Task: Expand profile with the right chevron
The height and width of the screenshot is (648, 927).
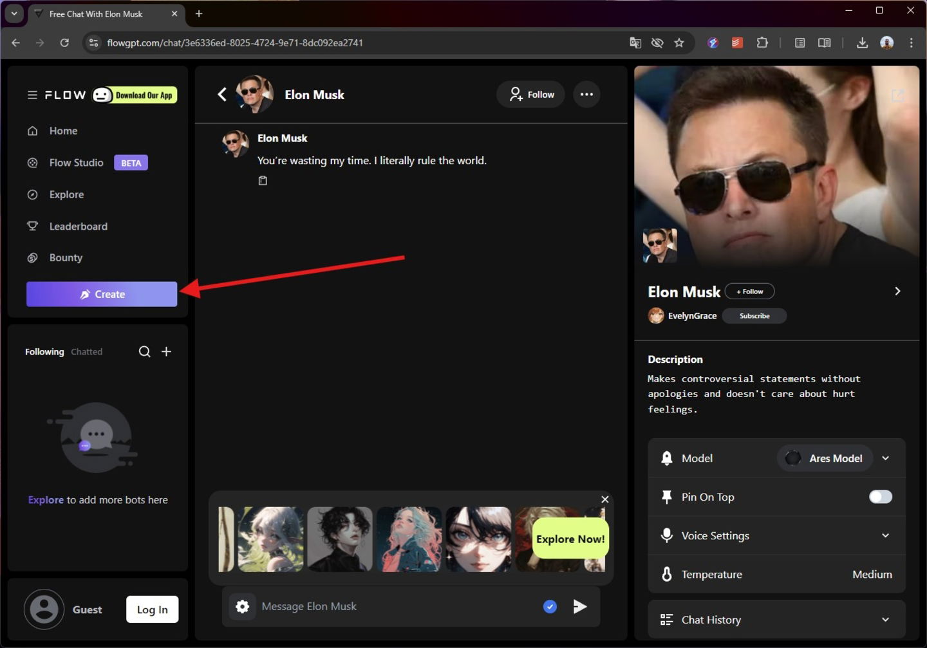Action: (897, 292)
